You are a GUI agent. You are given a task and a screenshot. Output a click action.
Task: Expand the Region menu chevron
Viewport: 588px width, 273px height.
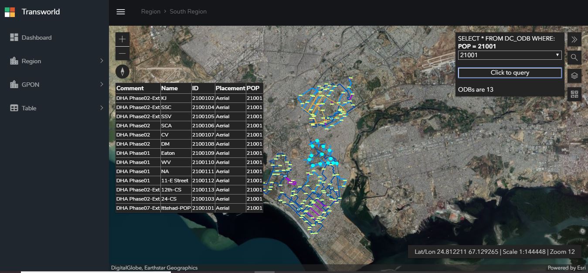pos(102,61)
